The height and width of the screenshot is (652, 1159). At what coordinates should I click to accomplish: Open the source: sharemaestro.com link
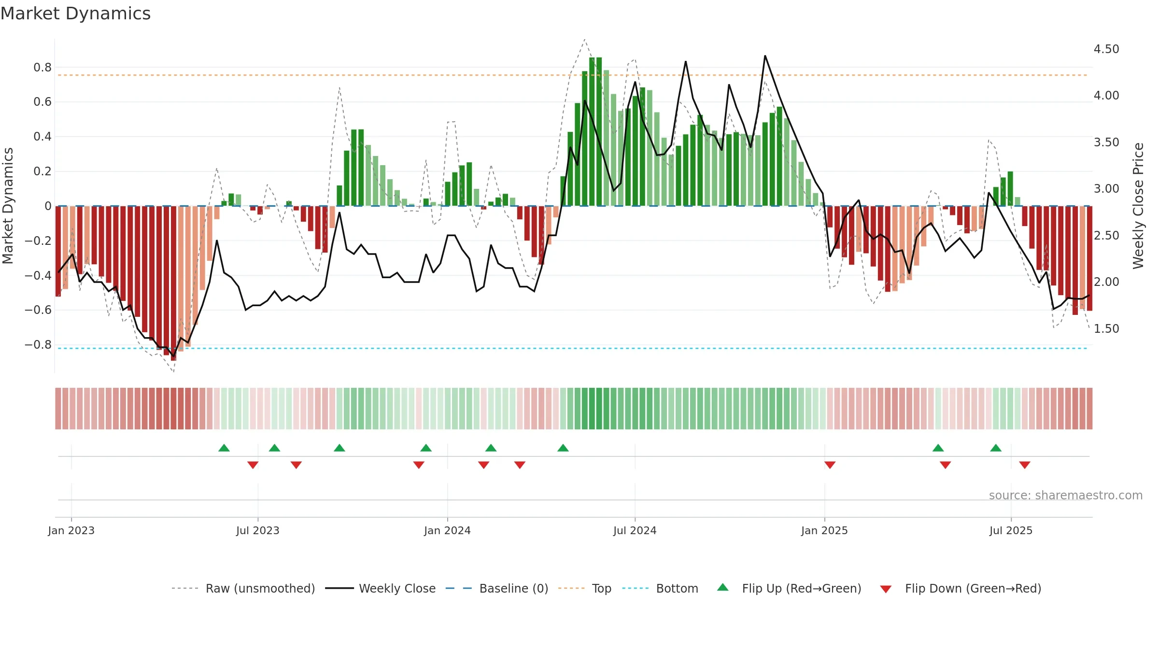(1065, 495)
